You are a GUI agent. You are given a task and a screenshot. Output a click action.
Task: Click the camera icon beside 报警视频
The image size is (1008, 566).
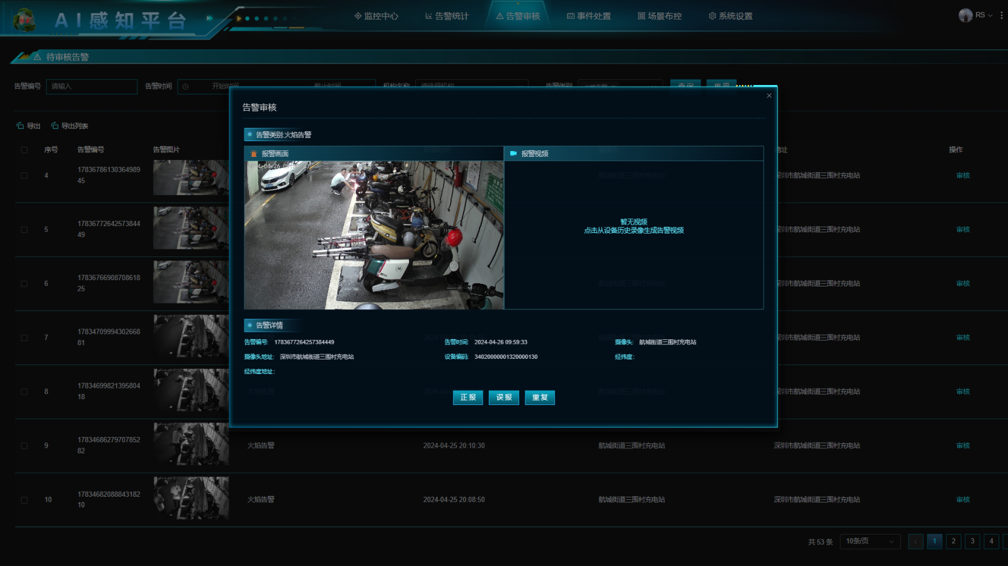513,153
